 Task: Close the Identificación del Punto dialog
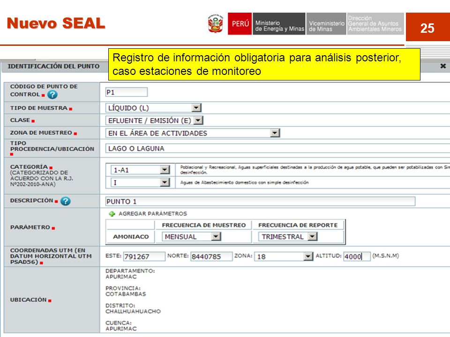tap(443, 66)
